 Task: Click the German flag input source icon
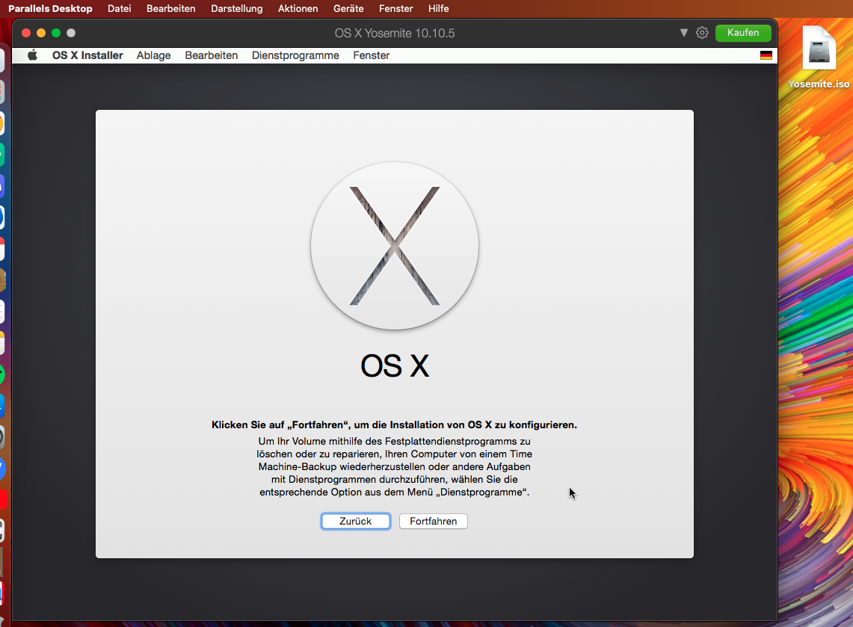[x=766, y=55]
